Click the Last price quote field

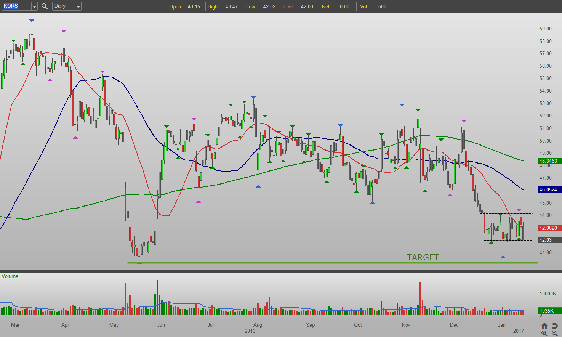pyautogui.click(x=299, y=6)
